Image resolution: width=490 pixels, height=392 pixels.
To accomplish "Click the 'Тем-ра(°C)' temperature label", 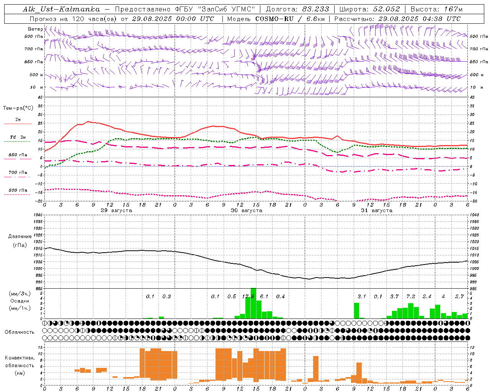I will [x=18, y=108].
